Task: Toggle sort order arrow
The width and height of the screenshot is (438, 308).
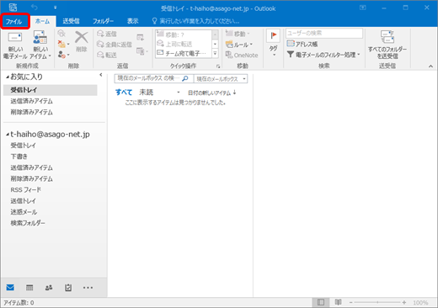Action: tap(235, 93)
